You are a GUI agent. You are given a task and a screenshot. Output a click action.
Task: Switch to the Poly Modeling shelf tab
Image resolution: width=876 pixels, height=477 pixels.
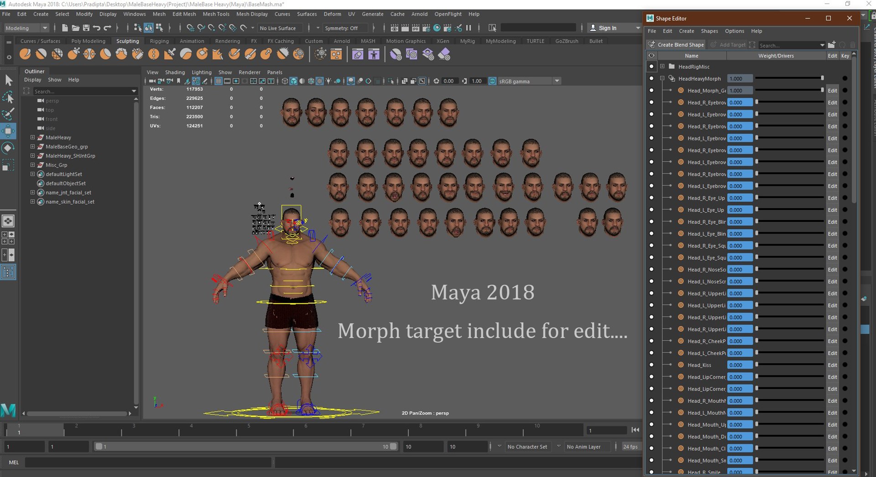point(88,41)
